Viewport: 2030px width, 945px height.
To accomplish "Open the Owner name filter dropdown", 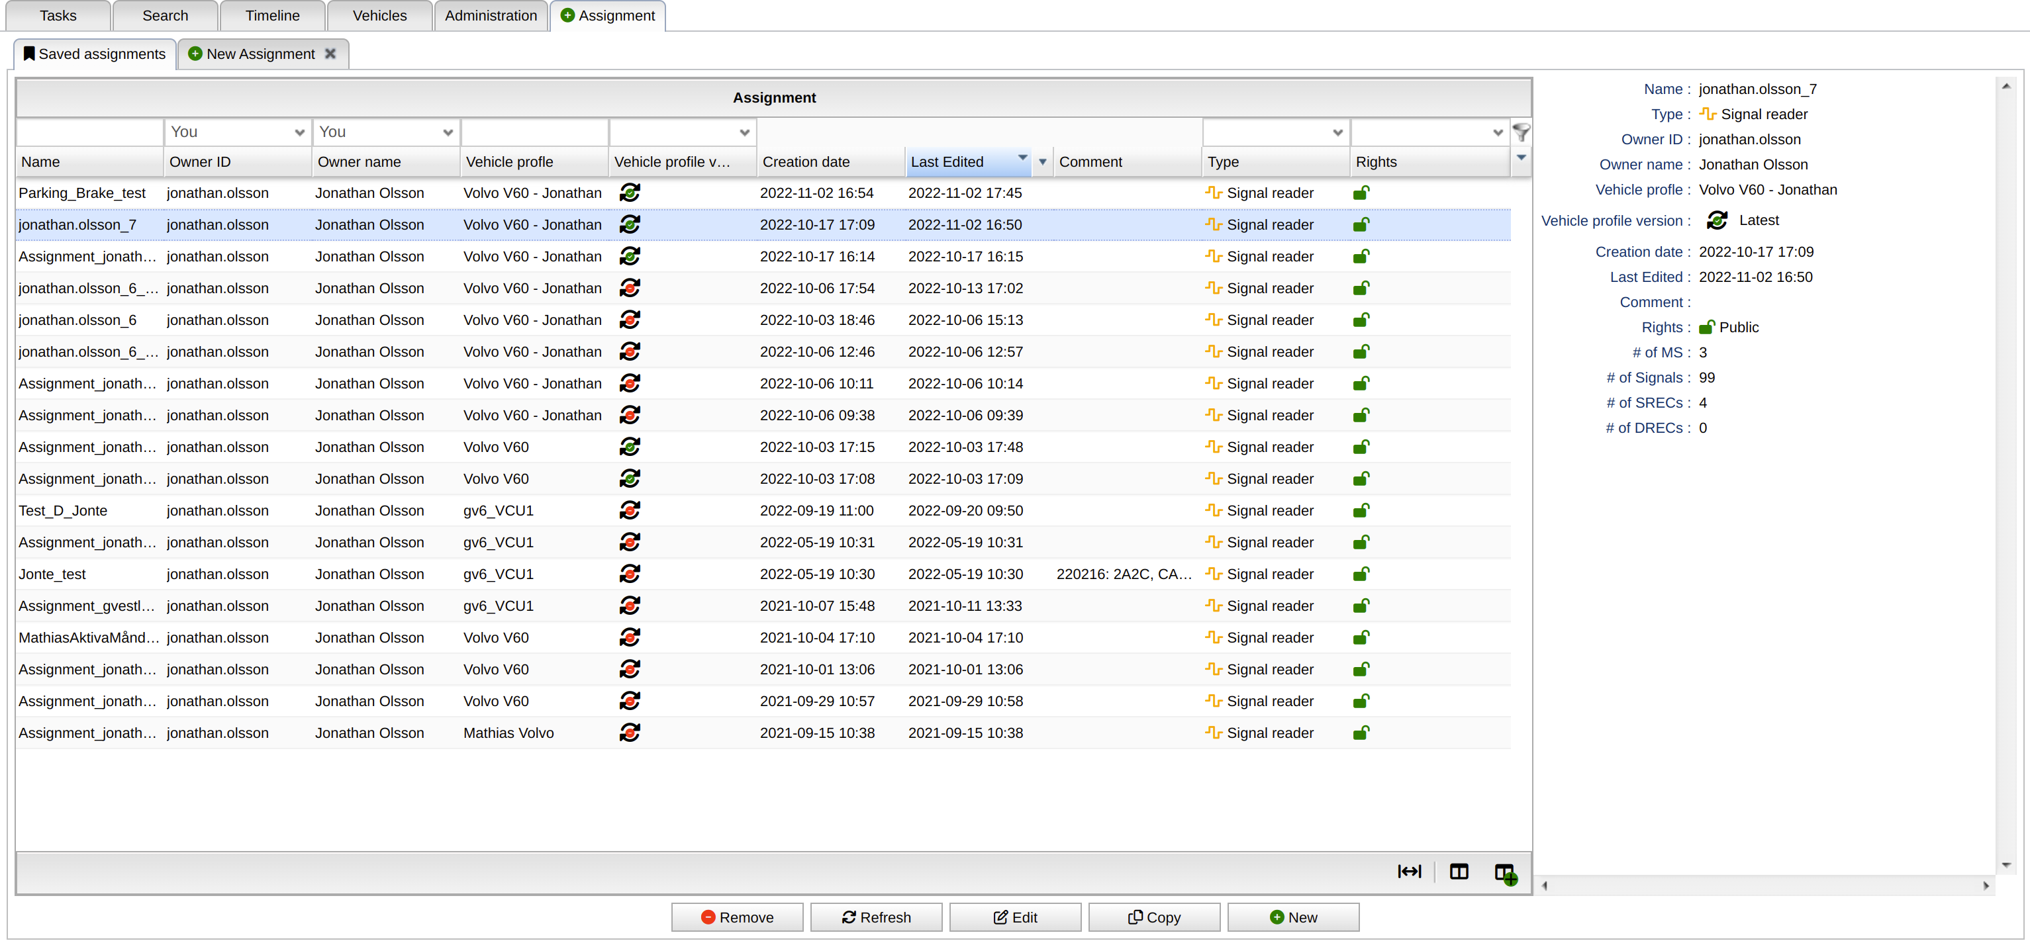I will 448,132.
